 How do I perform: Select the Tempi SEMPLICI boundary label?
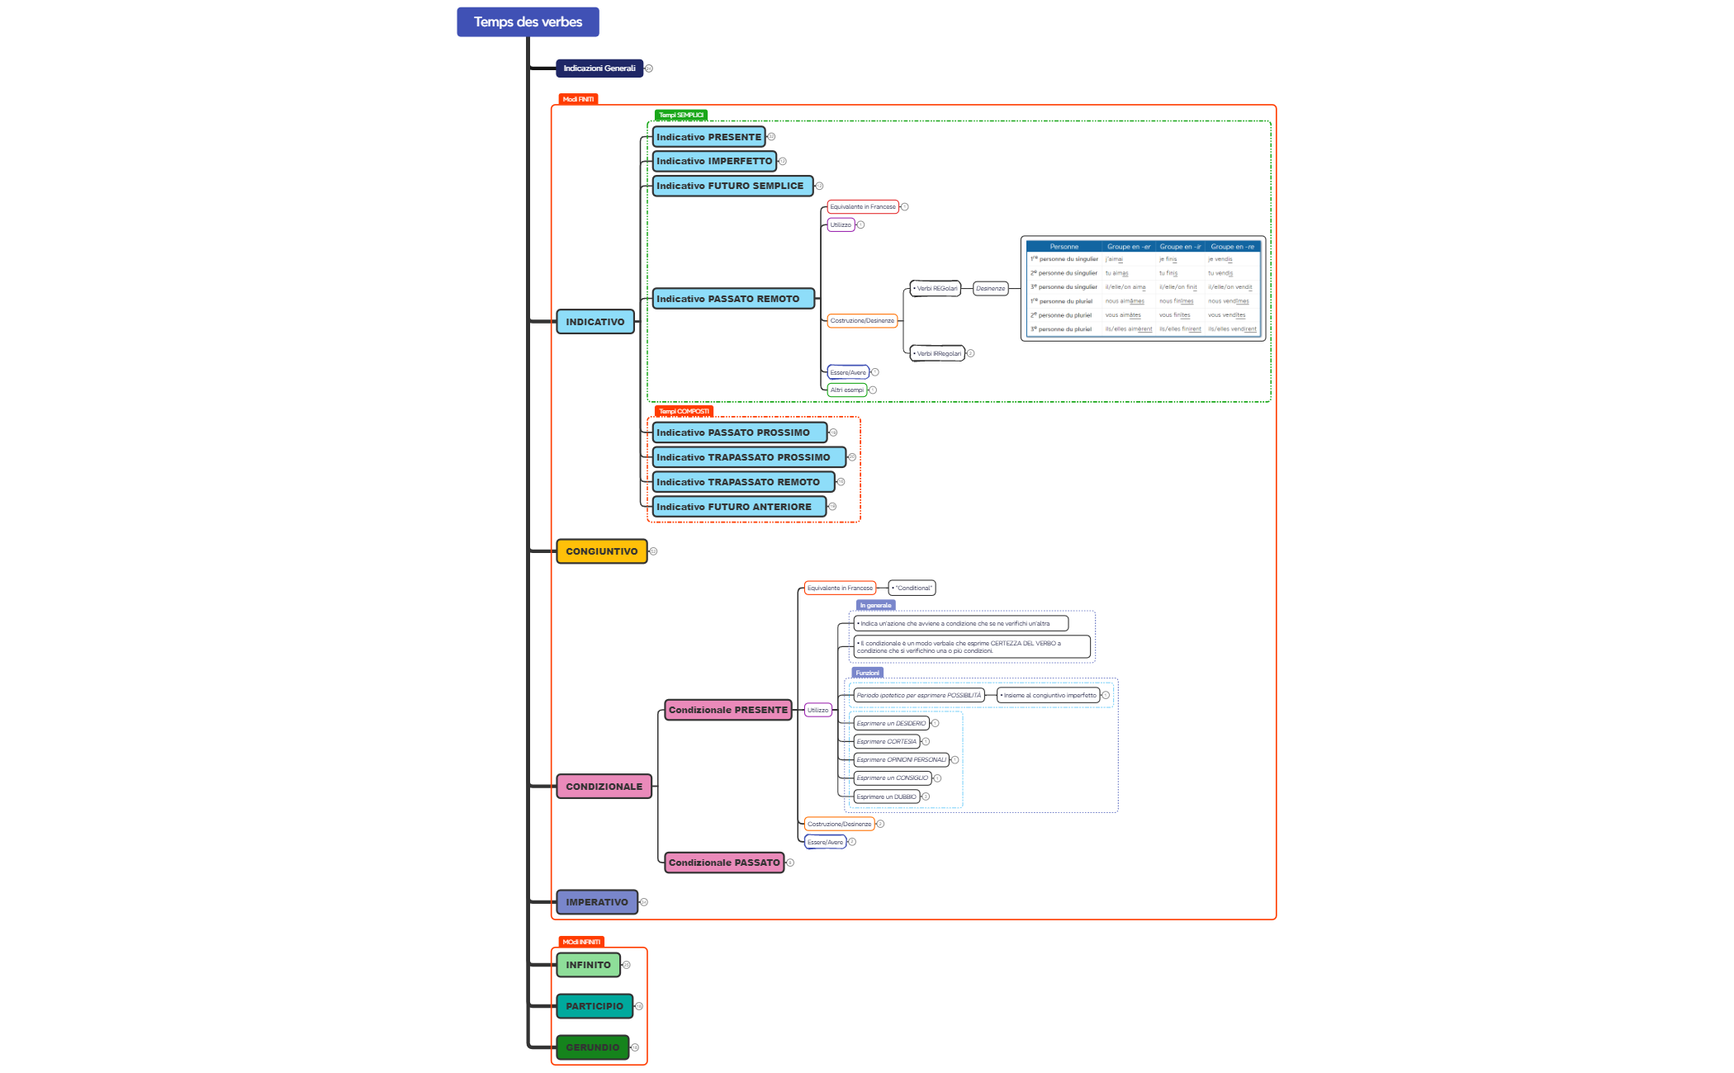pos(680,116)
